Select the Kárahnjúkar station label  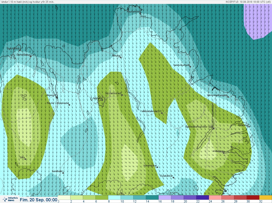150,166
